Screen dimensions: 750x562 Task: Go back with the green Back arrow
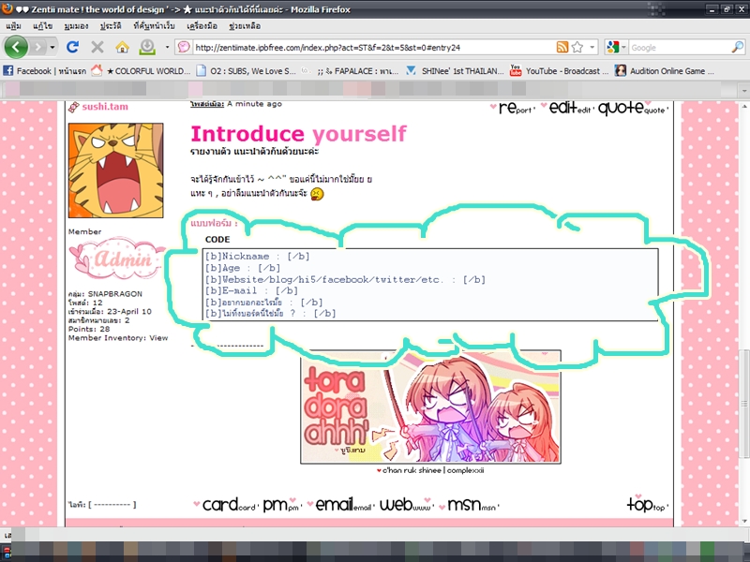coord(16,47)
